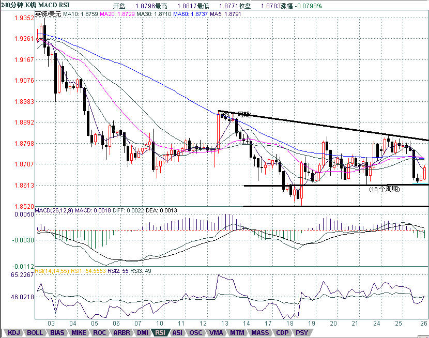Click date 18 on the time axis

click(x=290, y=323)
